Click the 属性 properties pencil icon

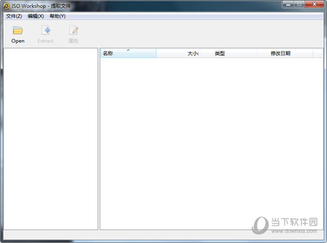tap(73, 30)
